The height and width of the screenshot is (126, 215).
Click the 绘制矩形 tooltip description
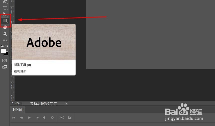[20, 71]
